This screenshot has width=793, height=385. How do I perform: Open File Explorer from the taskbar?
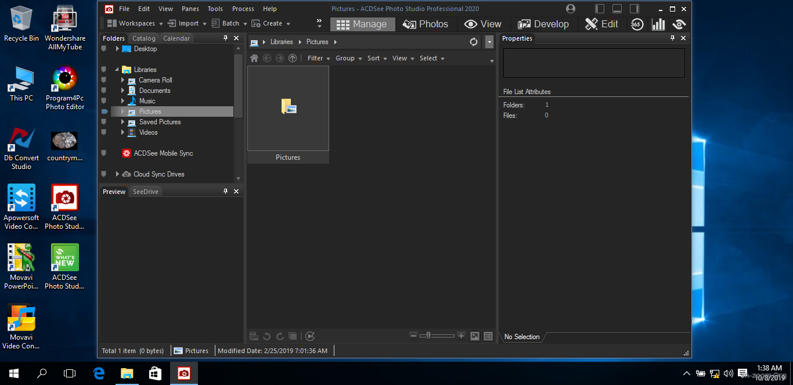coord(127,373)
